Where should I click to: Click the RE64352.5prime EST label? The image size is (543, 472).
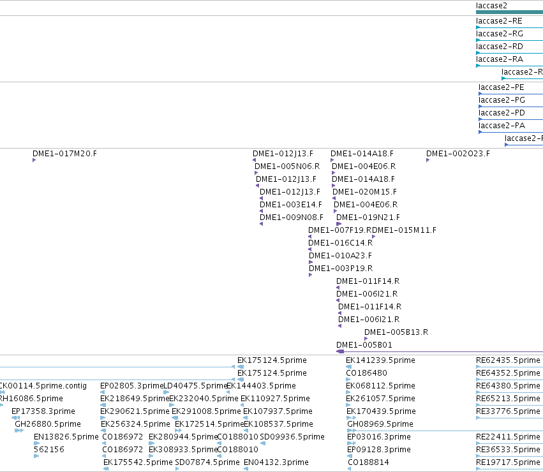coord(508,373)
